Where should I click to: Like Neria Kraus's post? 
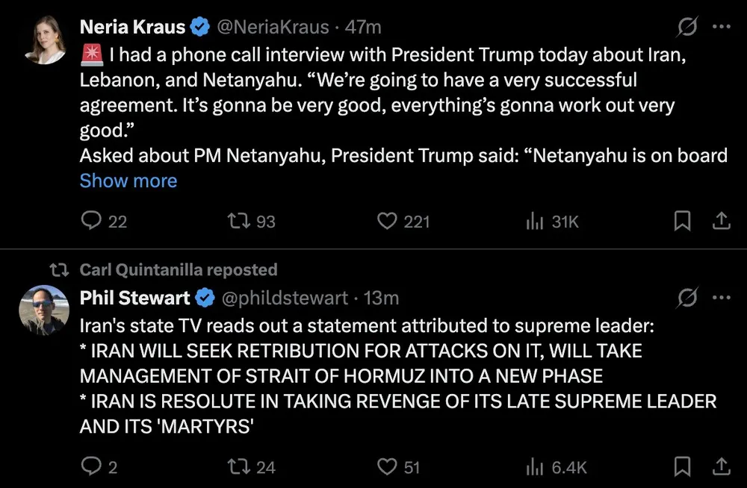(x=387, y=221)
